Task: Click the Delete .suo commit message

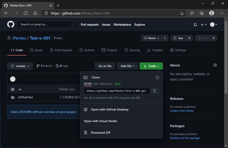Action: click(66, 89)
